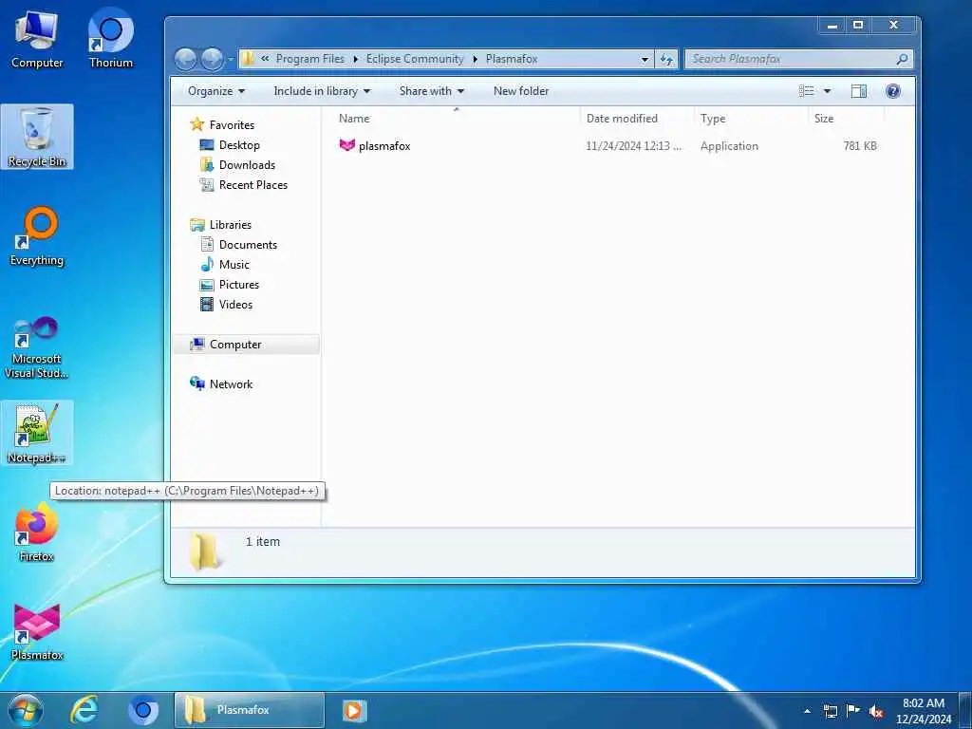The height and width of the screenshot is (729, 972).
Task: Click the muted volume tray icon
Action: pos(876,711)
